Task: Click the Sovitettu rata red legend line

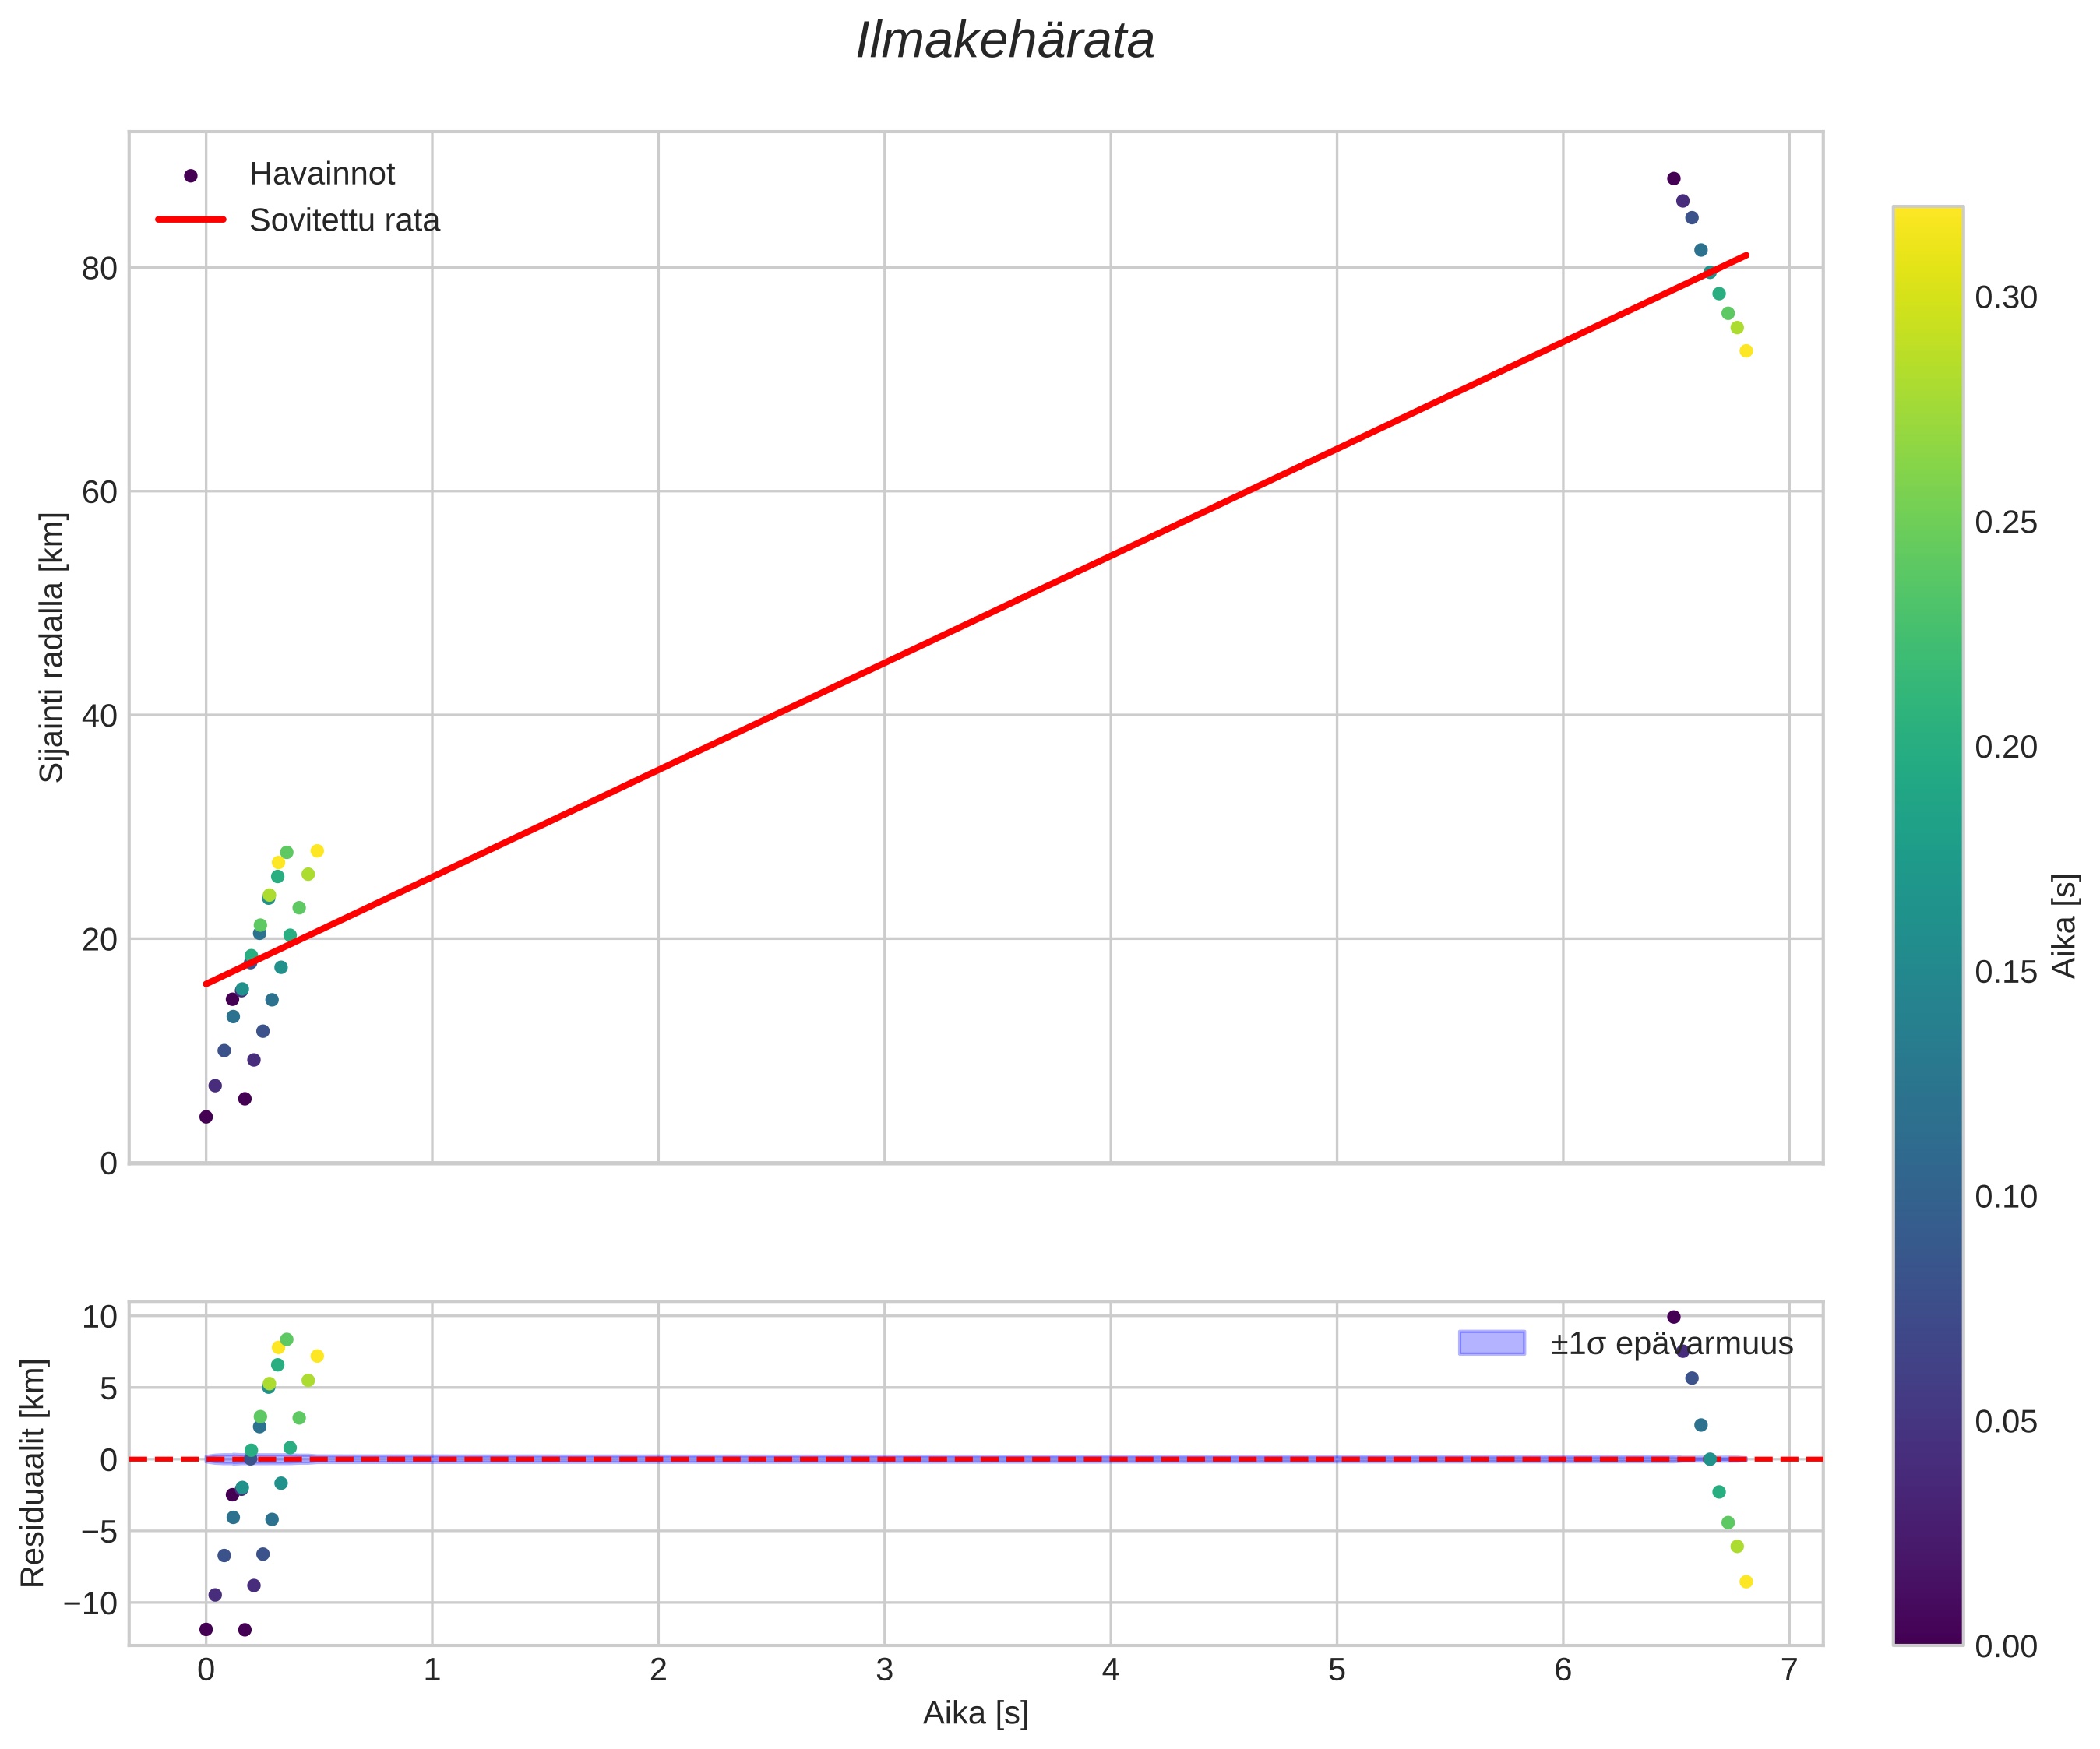Action: coord(191,220)
